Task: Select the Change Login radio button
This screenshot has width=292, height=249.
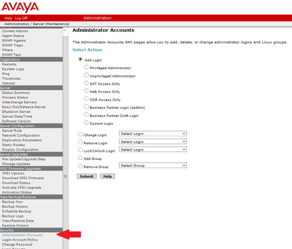Action: click(x=80, y=134)
